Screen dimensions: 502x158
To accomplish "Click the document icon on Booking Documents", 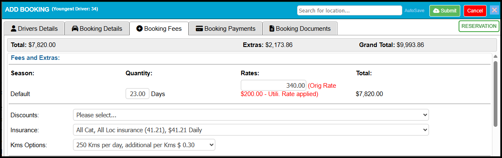I will pyautogui.click(x=272, y=29).
